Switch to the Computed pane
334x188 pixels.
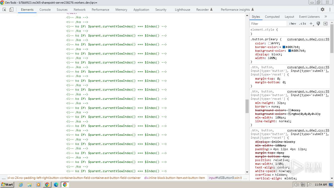click(272, 16)
